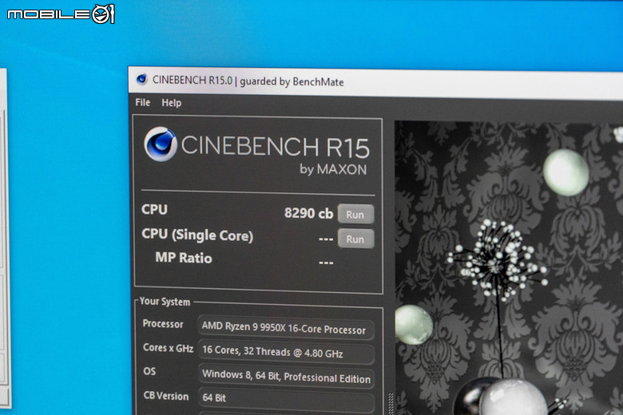Click the Processor label

[x=163, y=324]
